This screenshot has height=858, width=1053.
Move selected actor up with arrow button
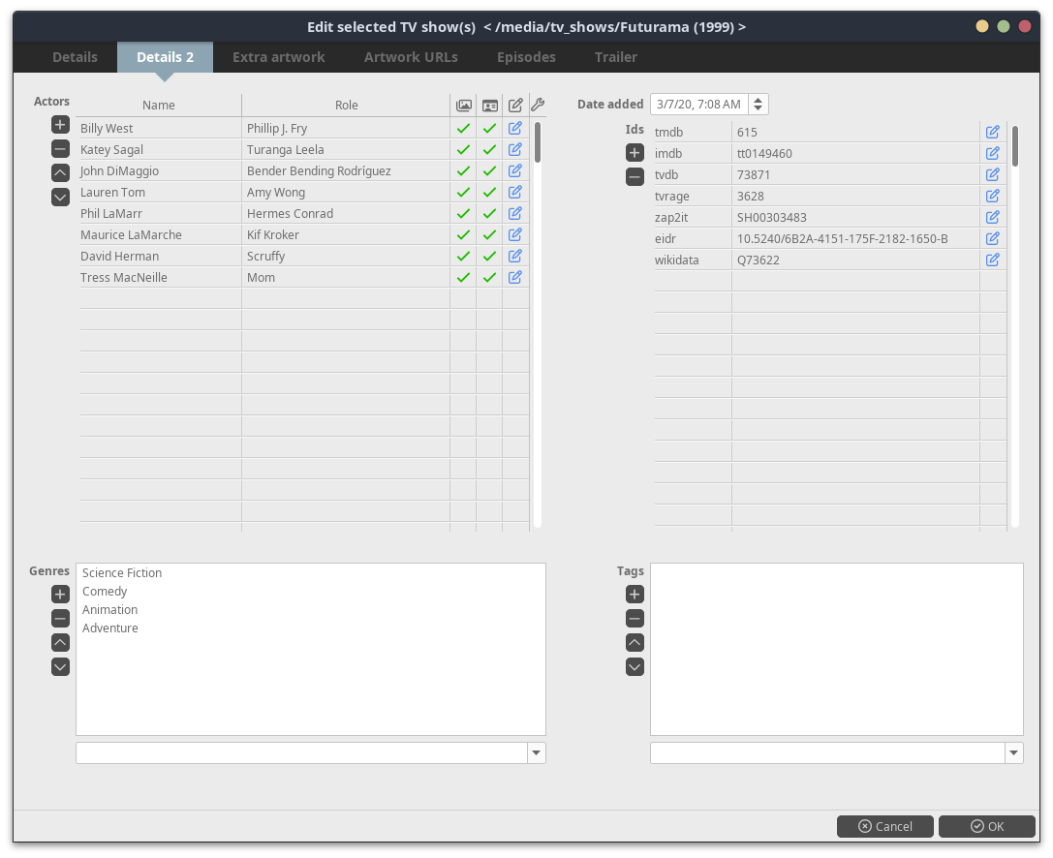[x=60, y=172]
